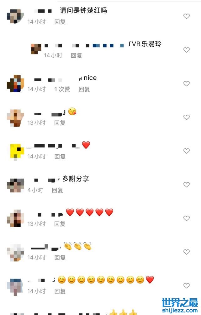Like the TVB乐易玲 reply comment
Viewport: 201px width, 315px height.
[186, 50]
